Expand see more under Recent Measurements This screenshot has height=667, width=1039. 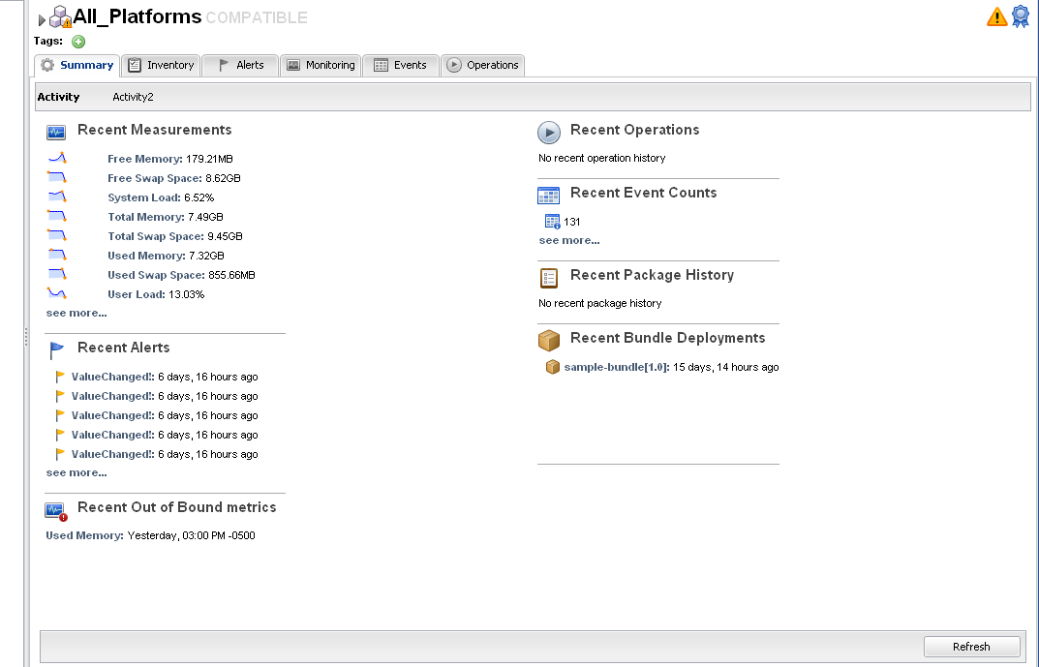pyautogui.click(x=76, y=313)
